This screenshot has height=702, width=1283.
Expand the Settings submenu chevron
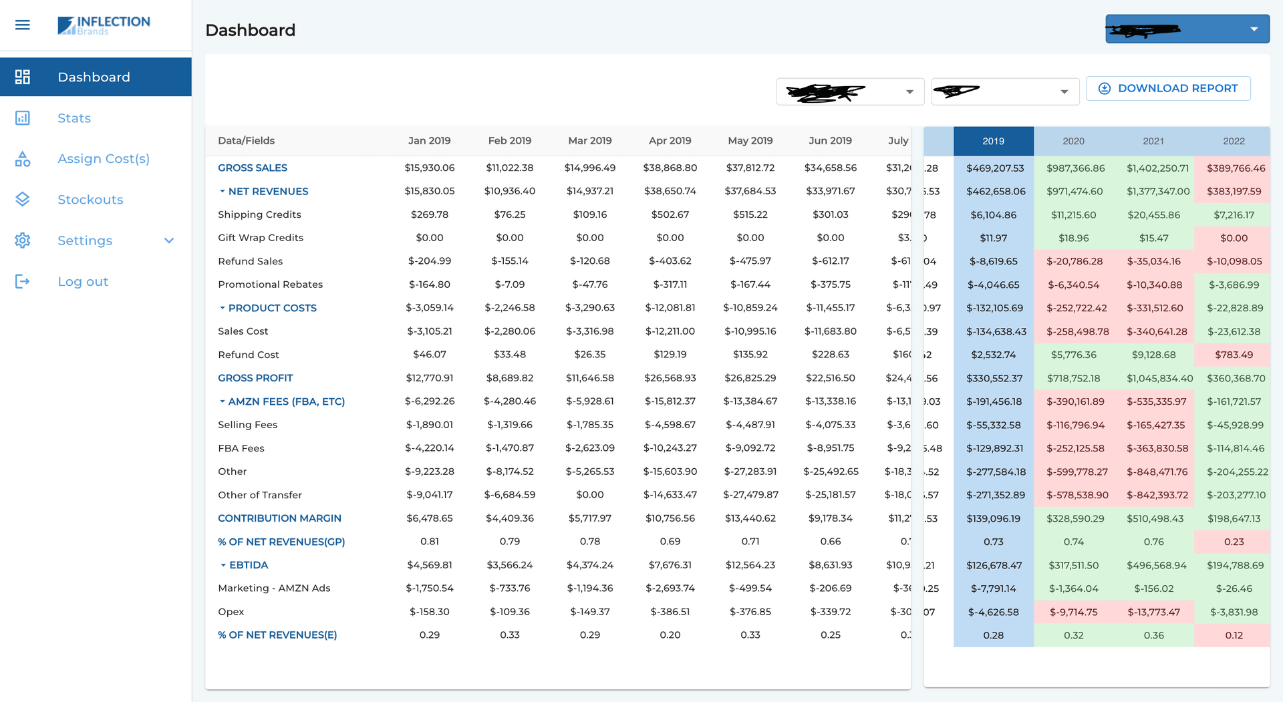[x=169, y=240]
